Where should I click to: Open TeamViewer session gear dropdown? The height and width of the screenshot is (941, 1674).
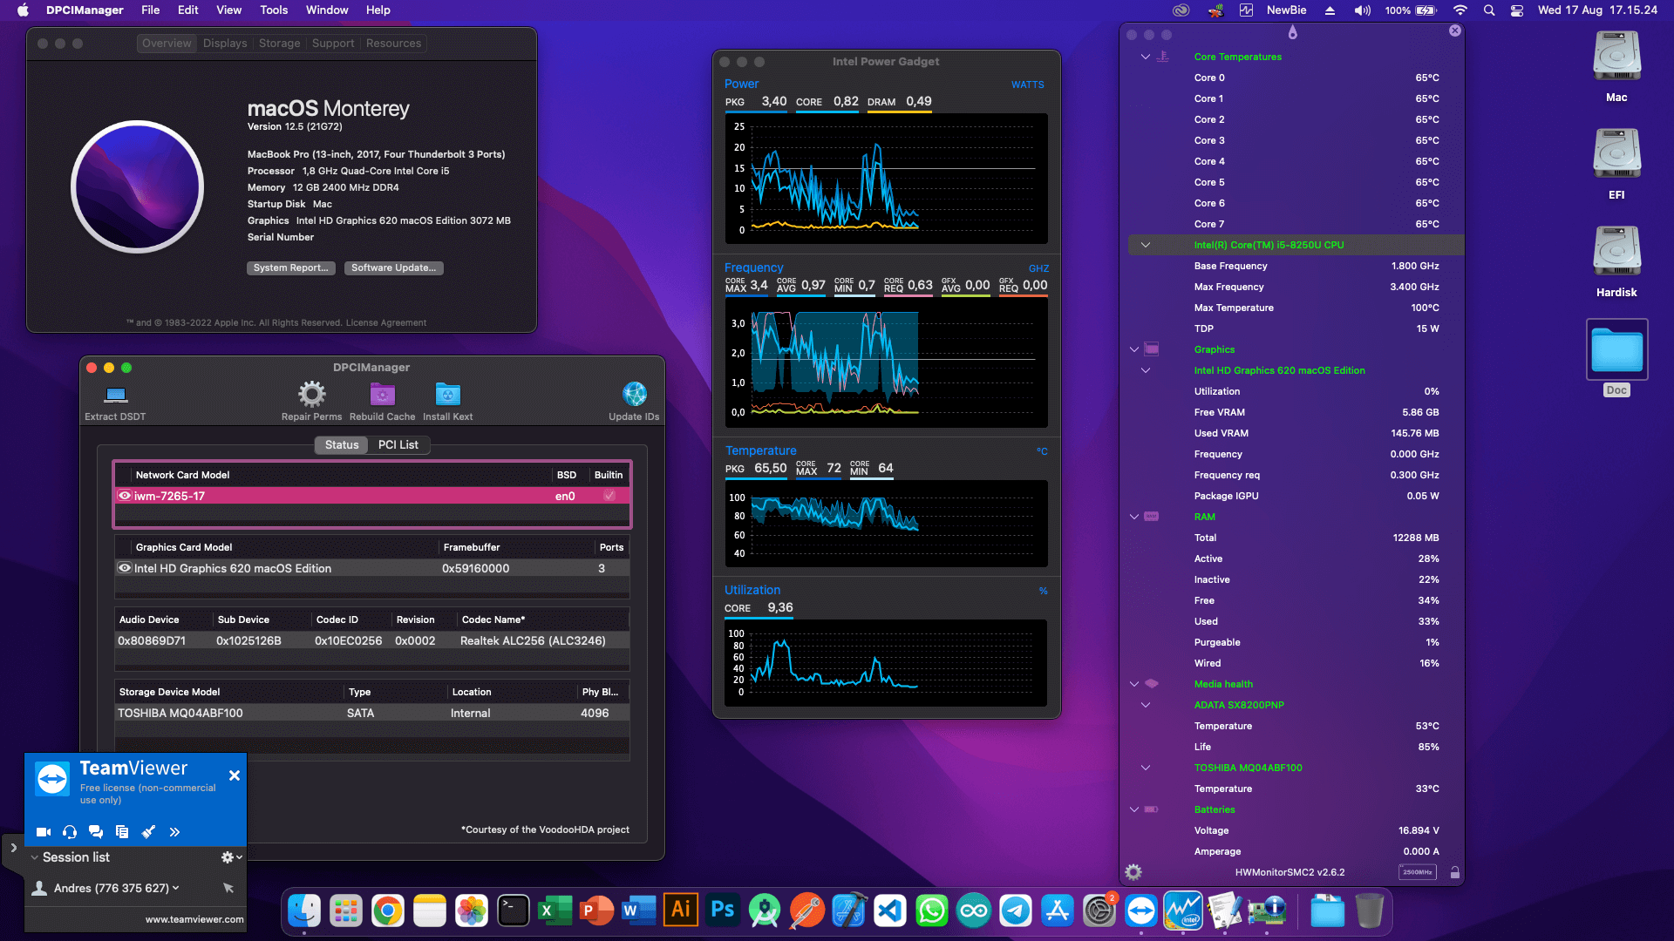tap(231, 857)
